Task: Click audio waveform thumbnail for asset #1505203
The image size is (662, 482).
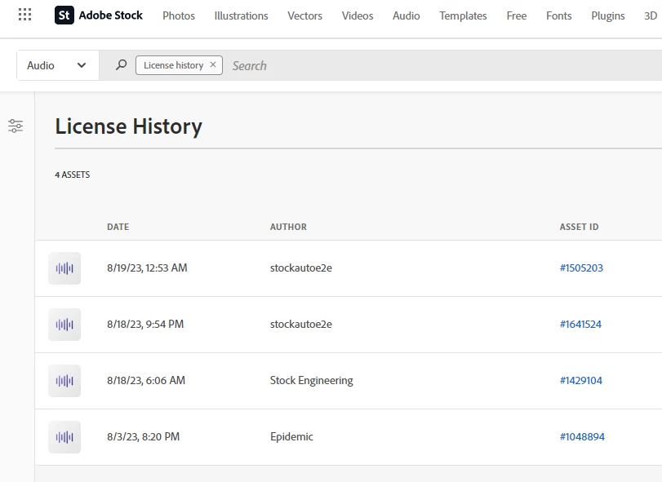Action: click(x=64, y=268)
